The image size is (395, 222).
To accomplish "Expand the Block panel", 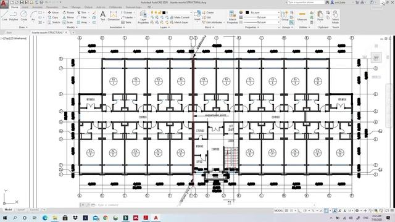I will click(209, 27).
